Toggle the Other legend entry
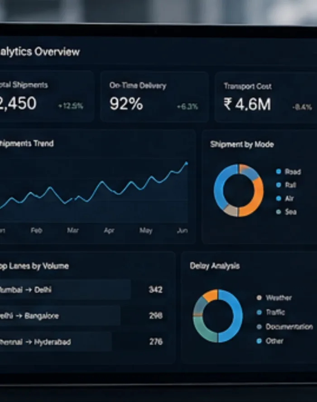This screenshot has width=317, height=402. [x=270, y=341]
